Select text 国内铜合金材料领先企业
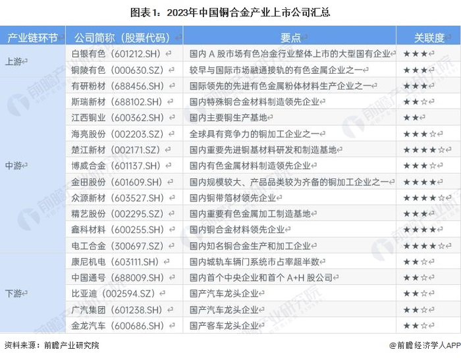 point(237,230)
